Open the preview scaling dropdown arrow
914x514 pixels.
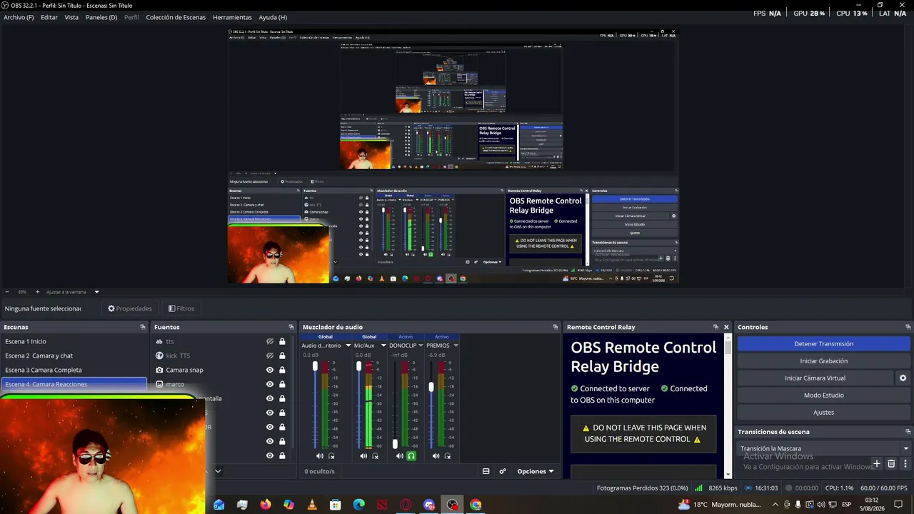coord(96,292)
